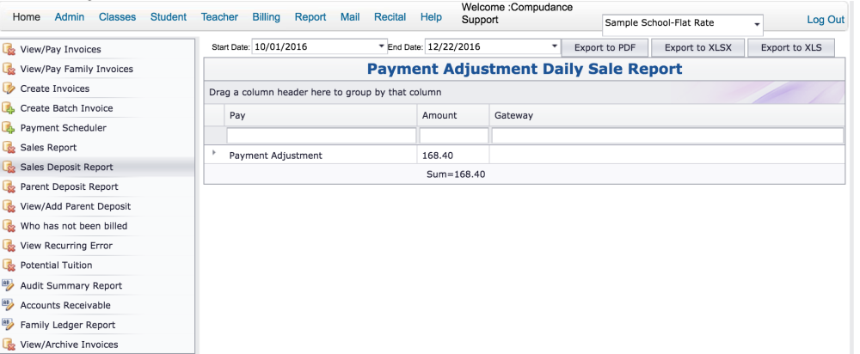Click the Accounts Receivable icon
The width and height of the screenshot is (860, 354).
pyautogui.click(x=9, y=305)
